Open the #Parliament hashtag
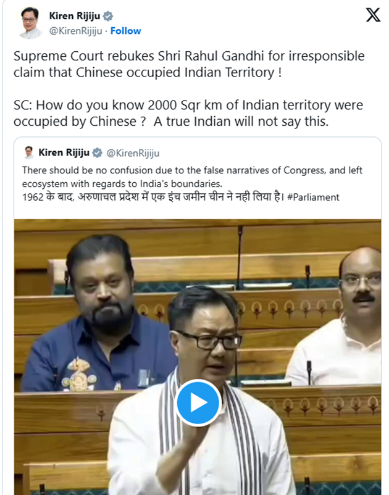The image size is (389, 495). [x=313, y=198]
